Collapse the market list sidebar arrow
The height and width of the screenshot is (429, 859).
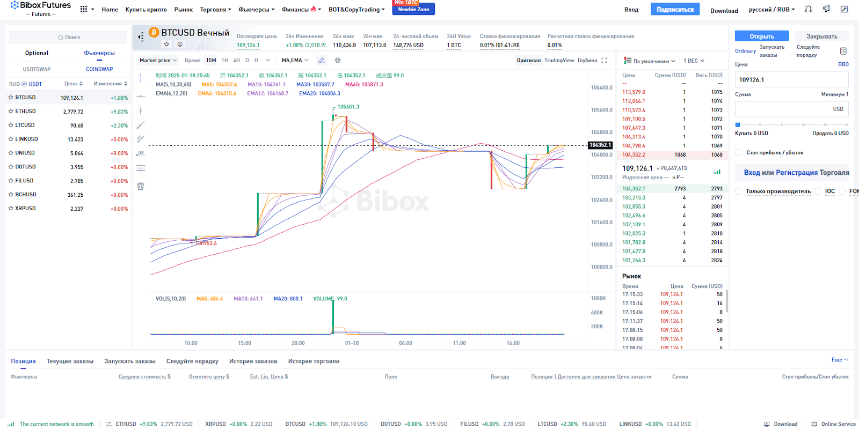[141, 37]
